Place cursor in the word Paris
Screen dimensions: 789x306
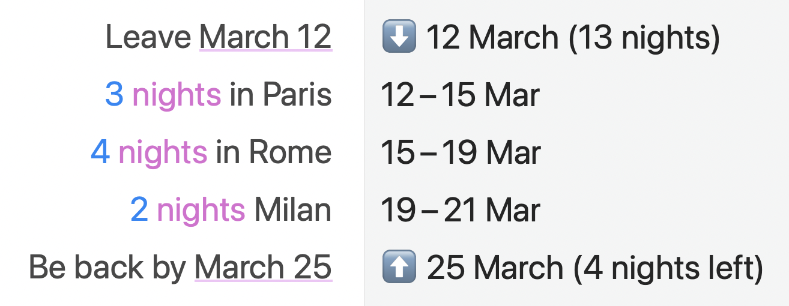click(297, 95)
